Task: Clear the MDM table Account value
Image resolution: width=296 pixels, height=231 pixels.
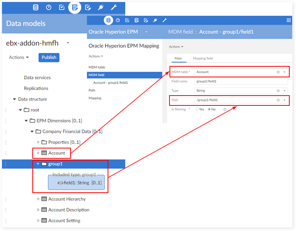Action: pyautogui.click(x=278, y=72)
